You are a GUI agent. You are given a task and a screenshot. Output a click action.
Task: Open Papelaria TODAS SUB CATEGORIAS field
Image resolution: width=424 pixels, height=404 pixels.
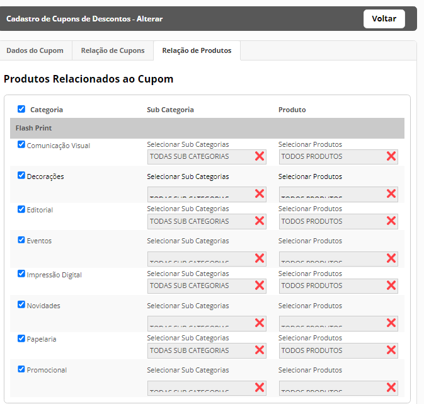(207, 350)
